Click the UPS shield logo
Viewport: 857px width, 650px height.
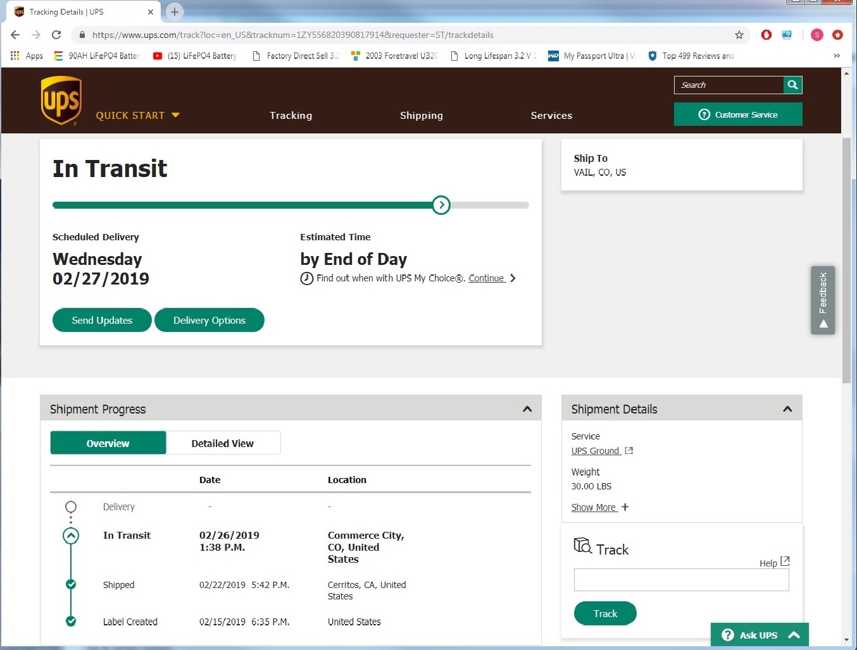pyautogui.click(x=61, y=101)
